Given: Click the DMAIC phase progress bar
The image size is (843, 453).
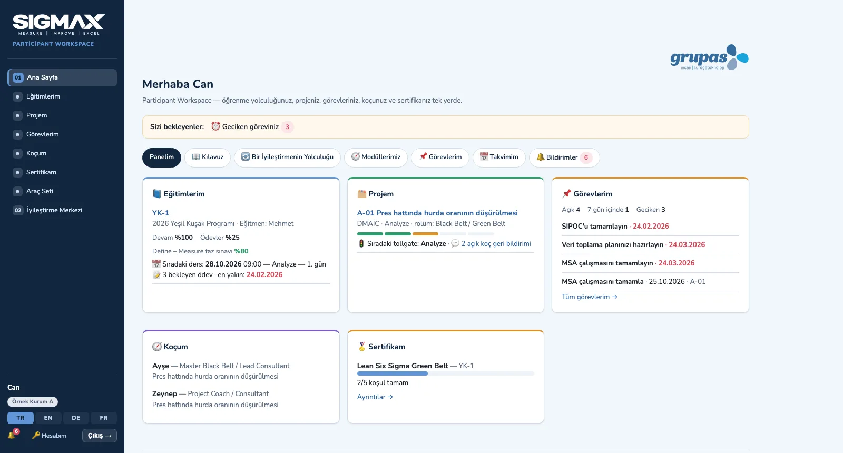Looking at the screenshot, I should pos(426,234).
